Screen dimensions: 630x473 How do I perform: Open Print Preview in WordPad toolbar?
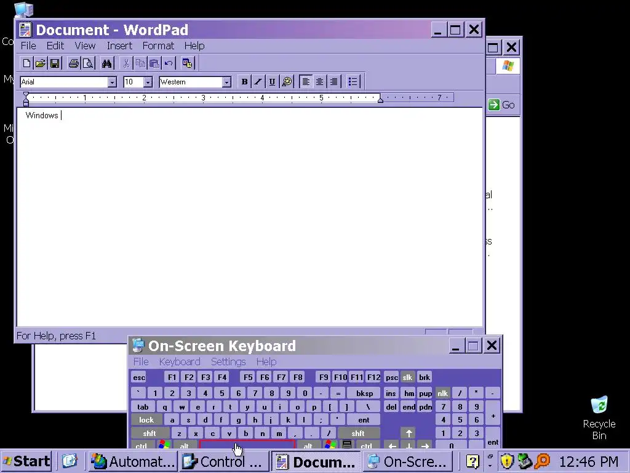(87, 63)
